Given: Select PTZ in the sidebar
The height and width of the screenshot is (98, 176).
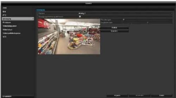Looking at the screenshot, I should tap(4, 15).
